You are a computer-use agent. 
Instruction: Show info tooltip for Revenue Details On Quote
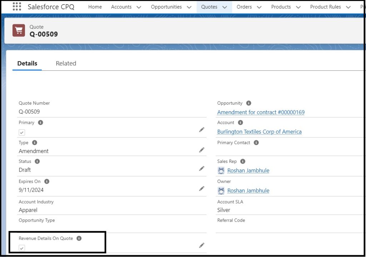(x=79, y=238)
